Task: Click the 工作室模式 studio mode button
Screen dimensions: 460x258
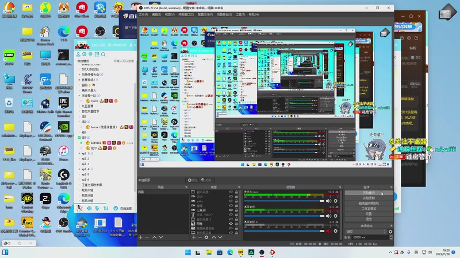Action: coord(369,209)
